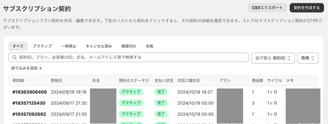Click the 次回ご請求日 column header
This screenshot has width=328, height=124.
pos(189,81)
